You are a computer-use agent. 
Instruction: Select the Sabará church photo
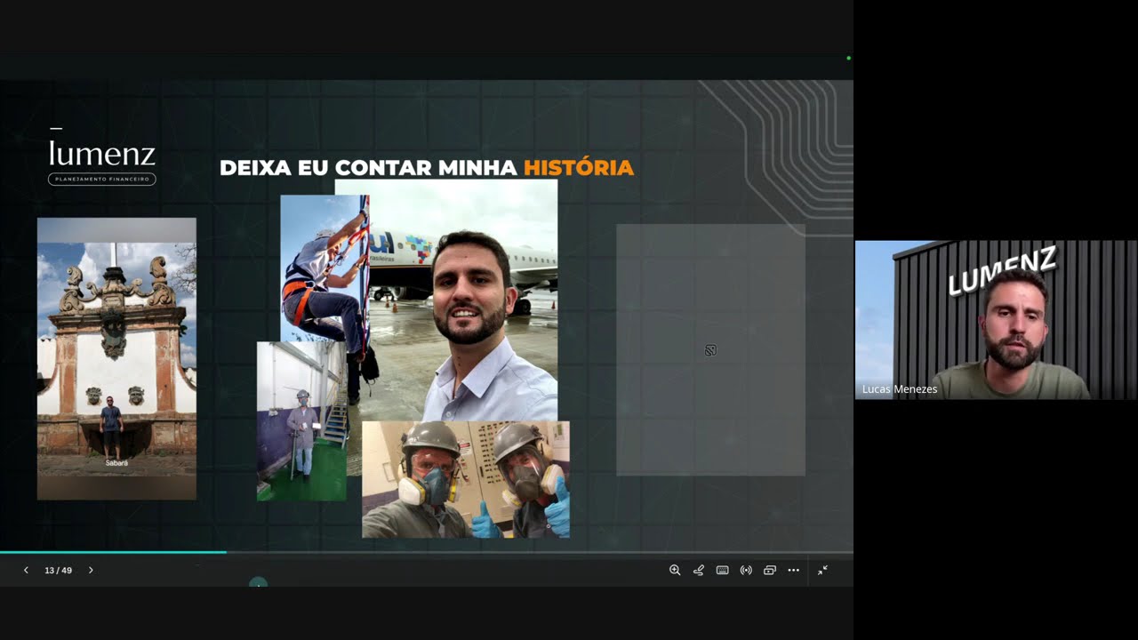pyautogui.click(x=116, y=358)
